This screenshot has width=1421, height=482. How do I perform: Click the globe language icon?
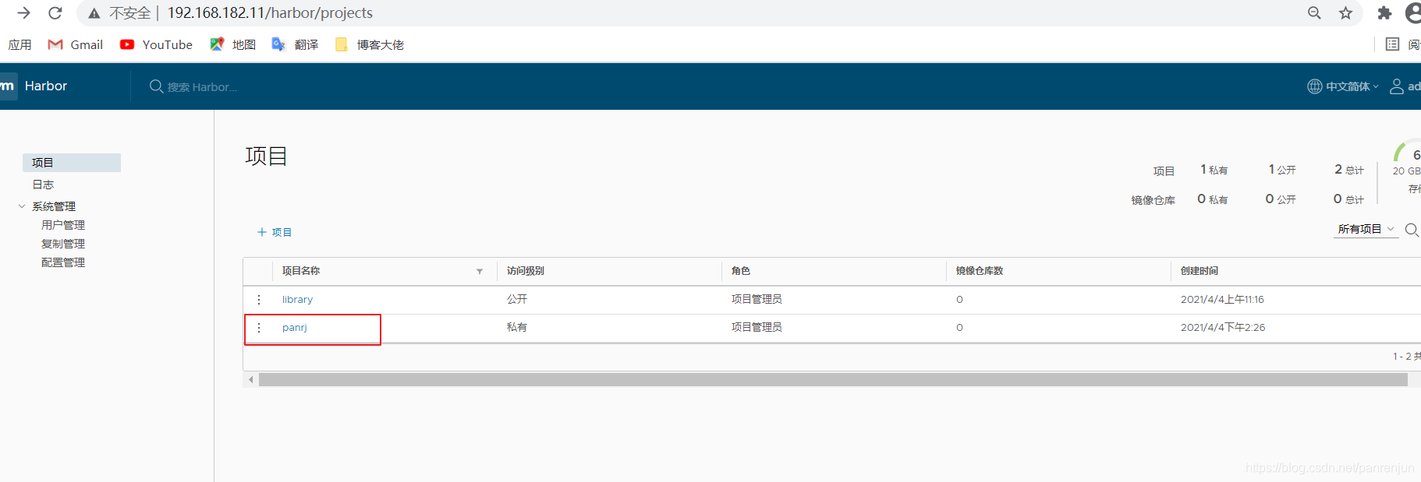click(1315, 86)
